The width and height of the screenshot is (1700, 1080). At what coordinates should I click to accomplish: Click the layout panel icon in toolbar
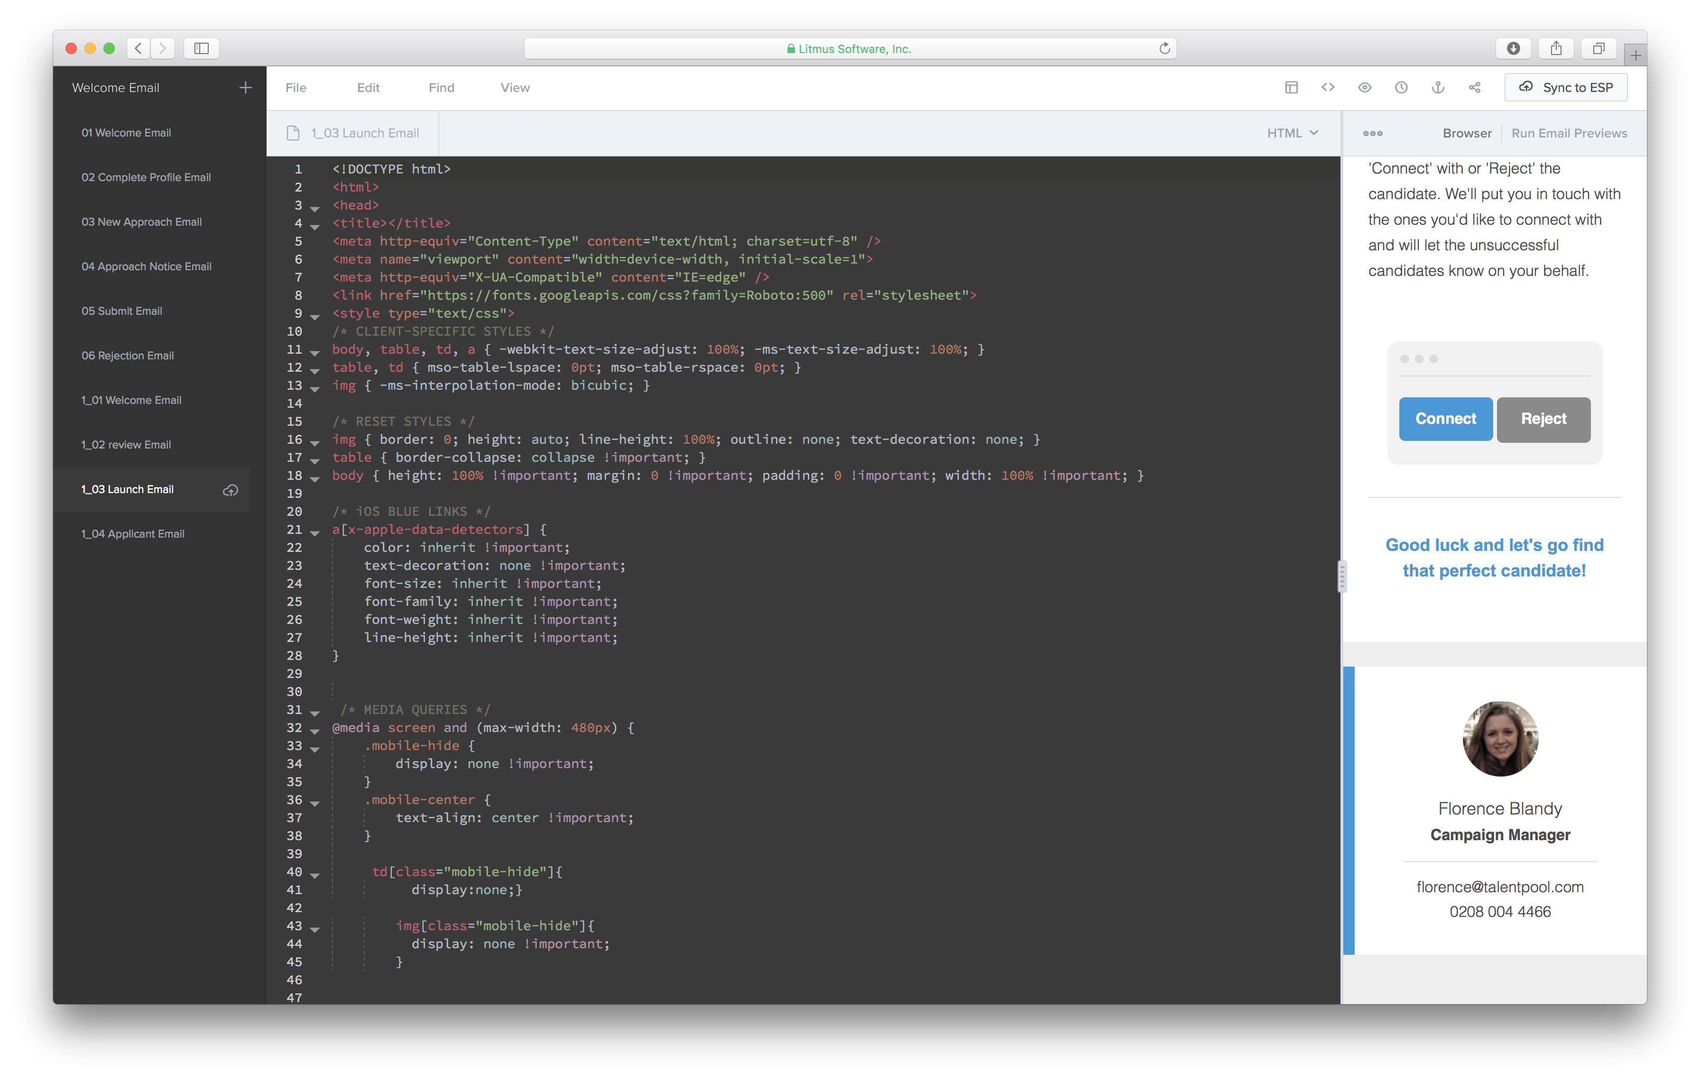coord(1291,88)
